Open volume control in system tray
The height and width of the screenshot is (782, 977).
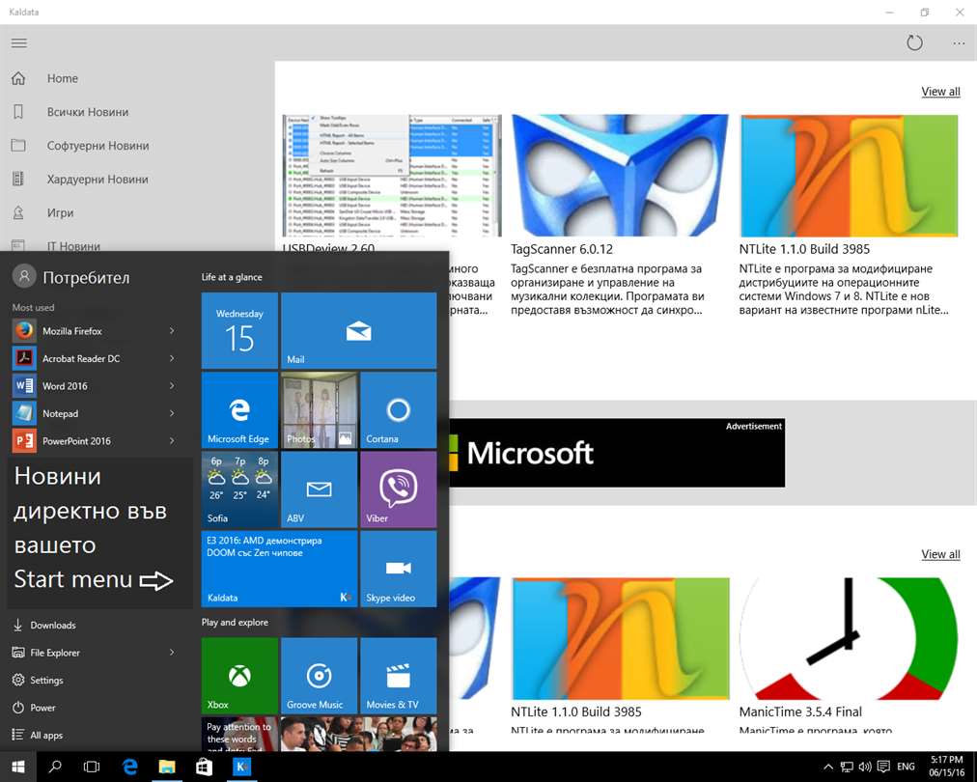tap(865, 767)
